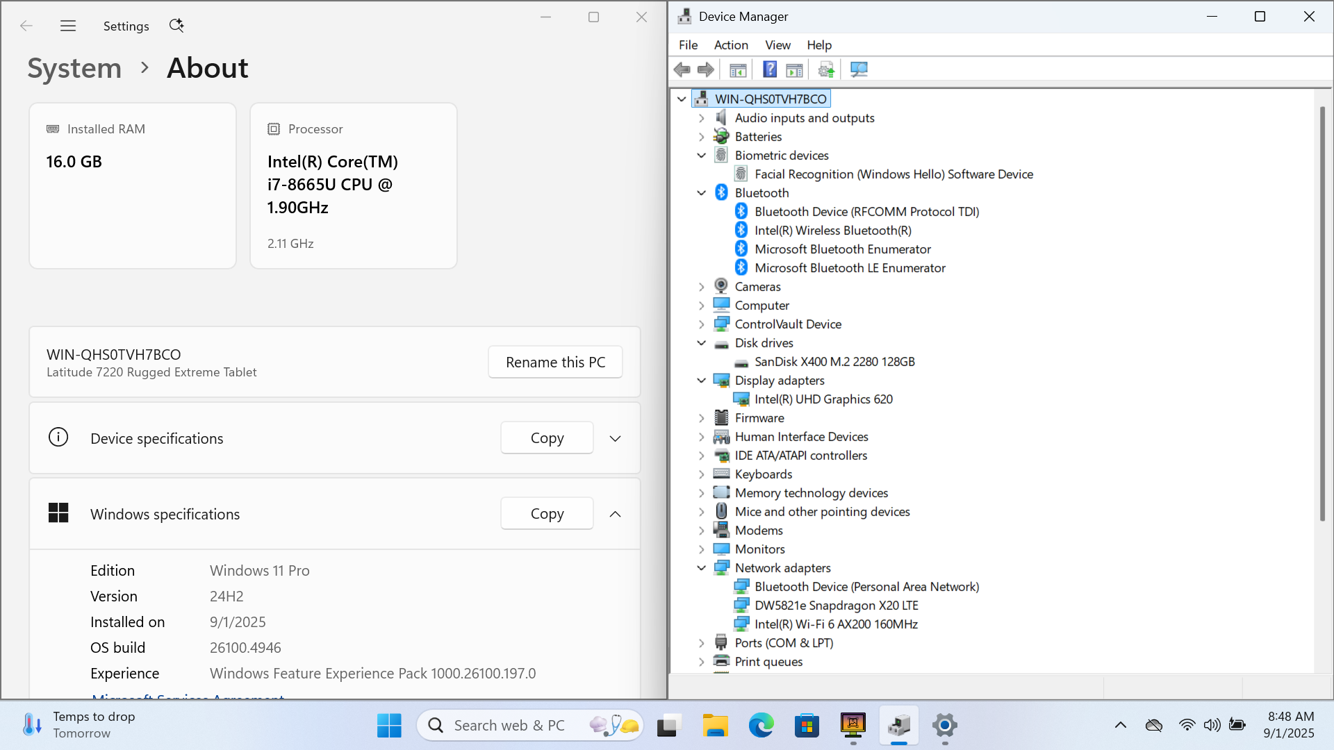Copy Device specifications
This screenshot has width=1334, height=750.
(547, 437)
